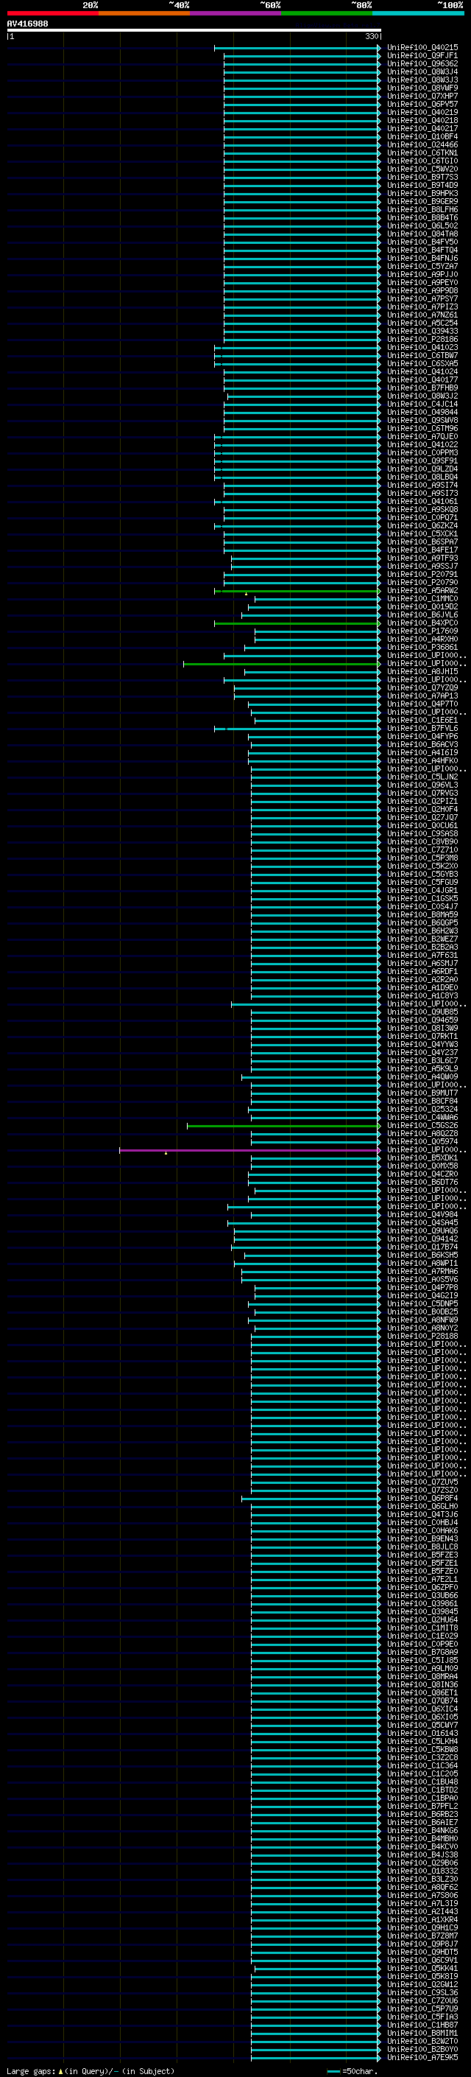Open hit UniRef100_O24466
This screenshot has height=2077, width=471.
coord(422,144)
